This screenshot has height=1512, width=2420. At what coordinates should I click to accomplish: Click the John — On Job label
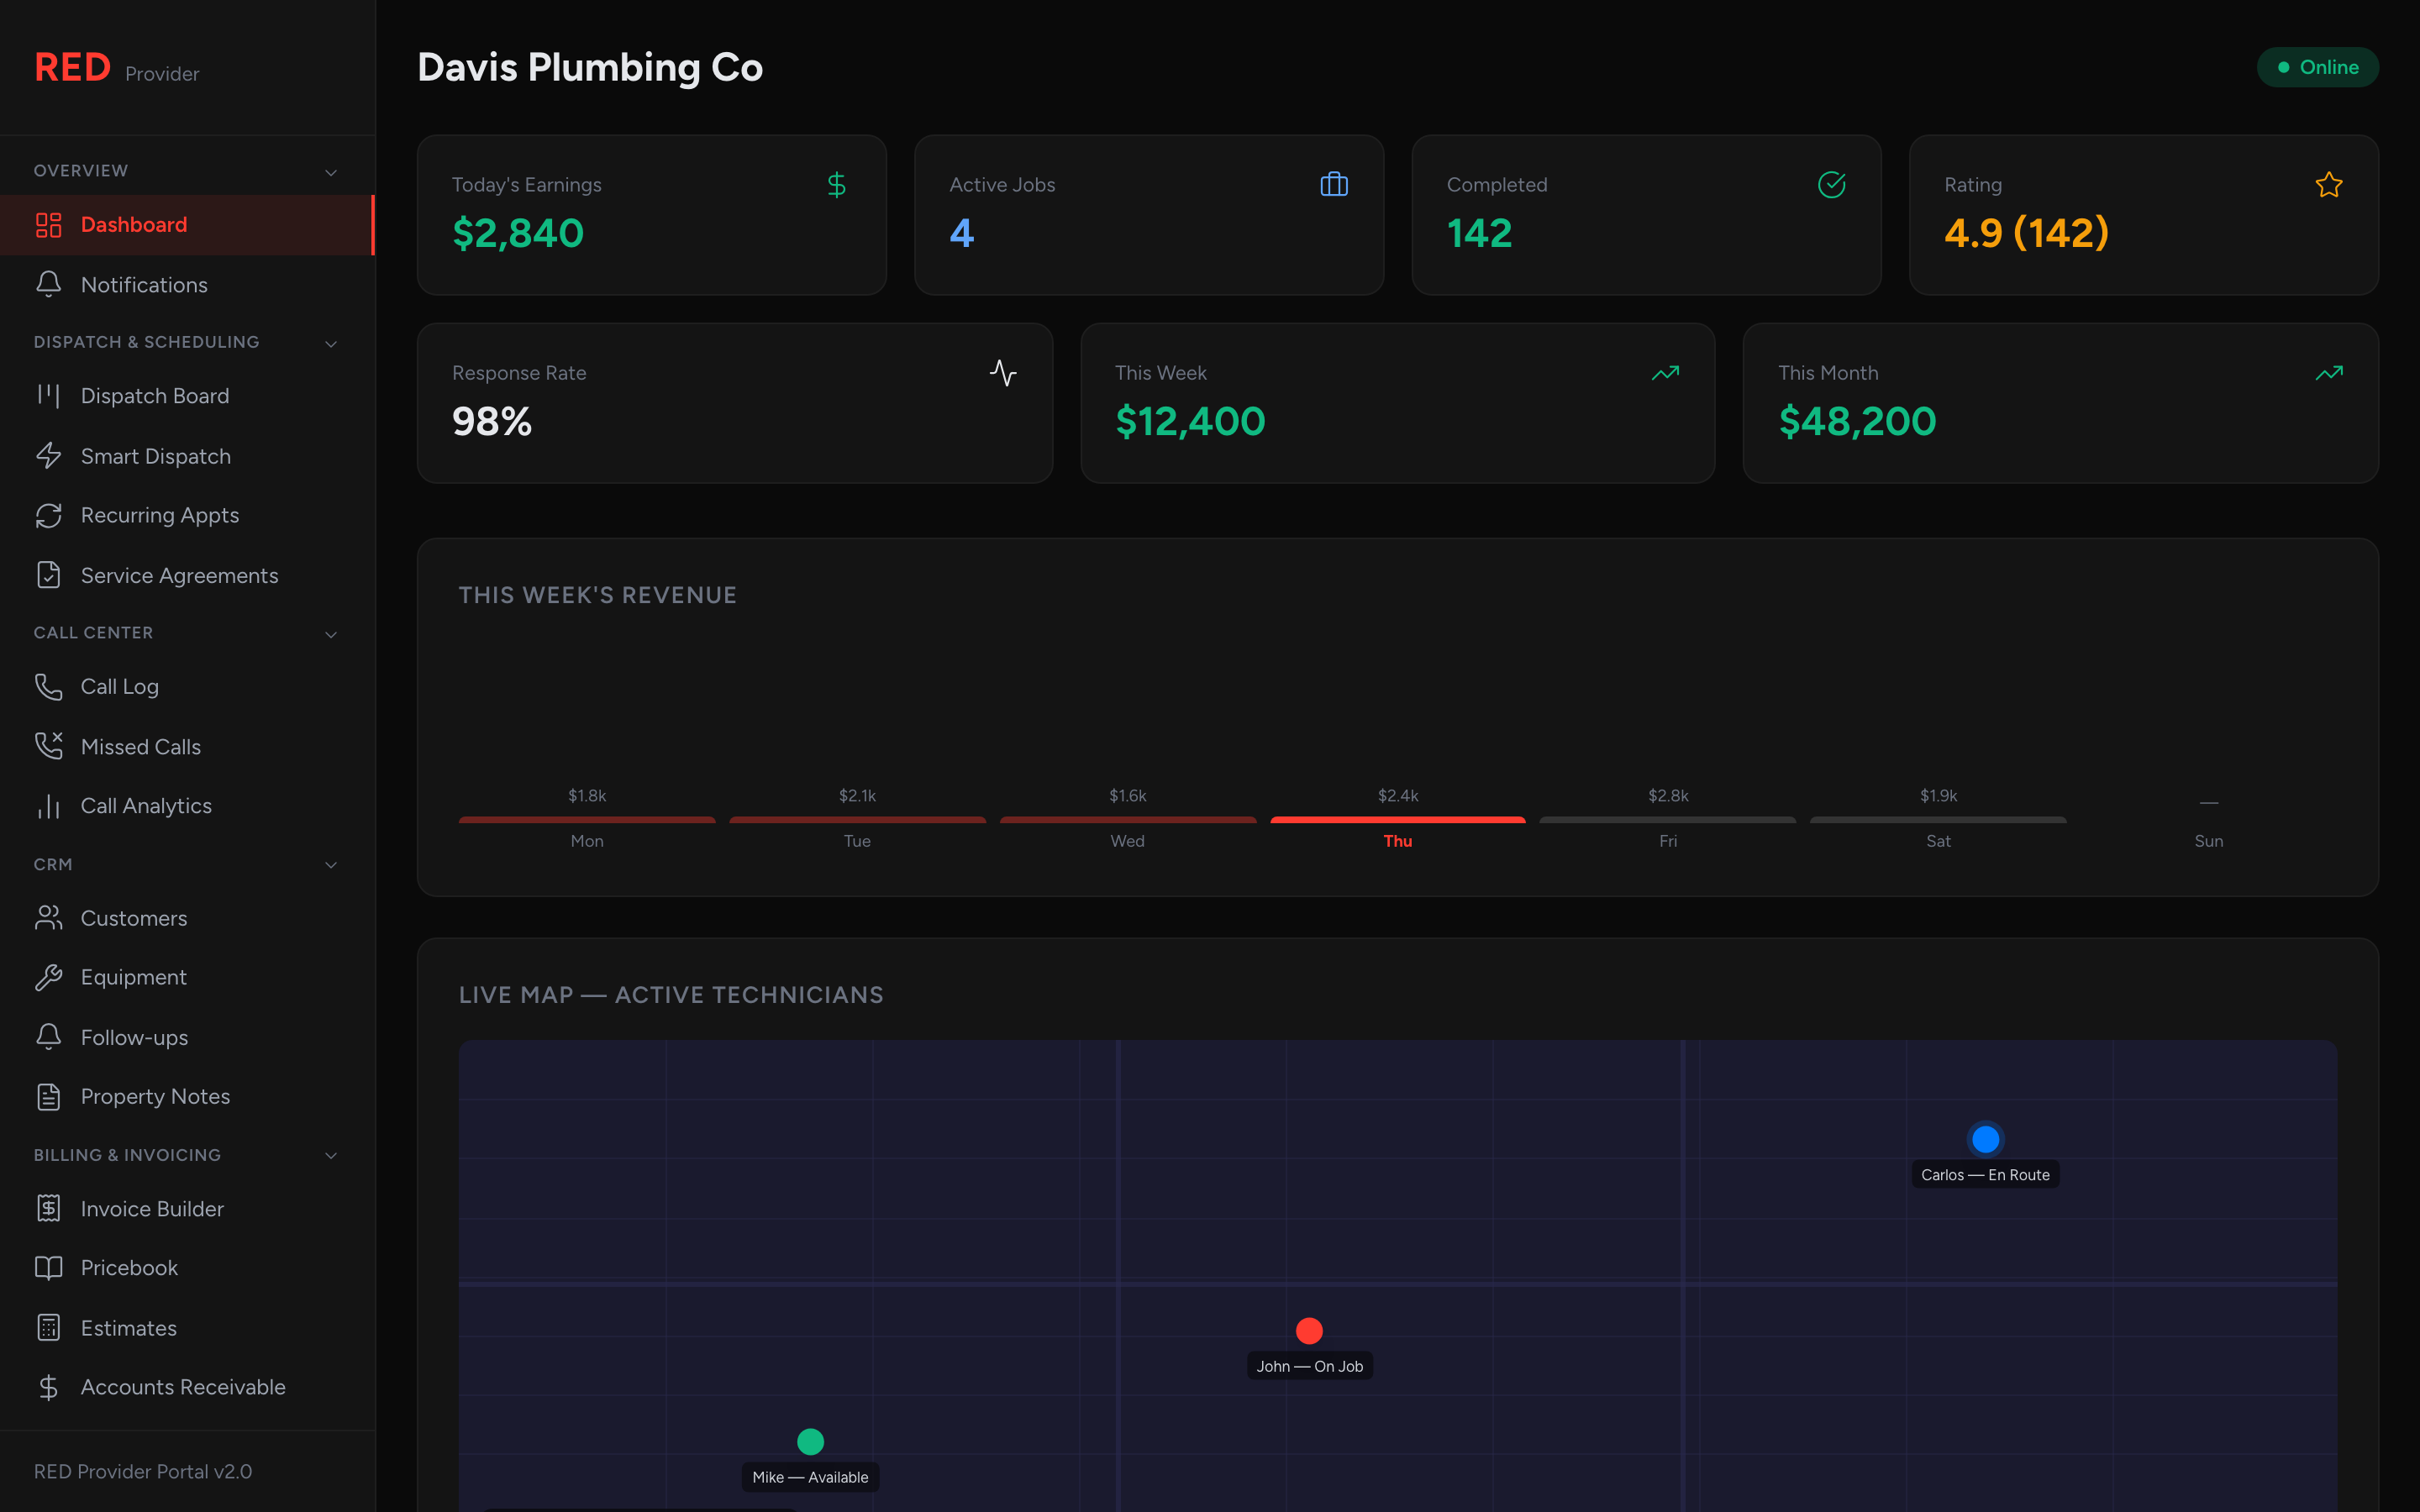(1309, 1366)
